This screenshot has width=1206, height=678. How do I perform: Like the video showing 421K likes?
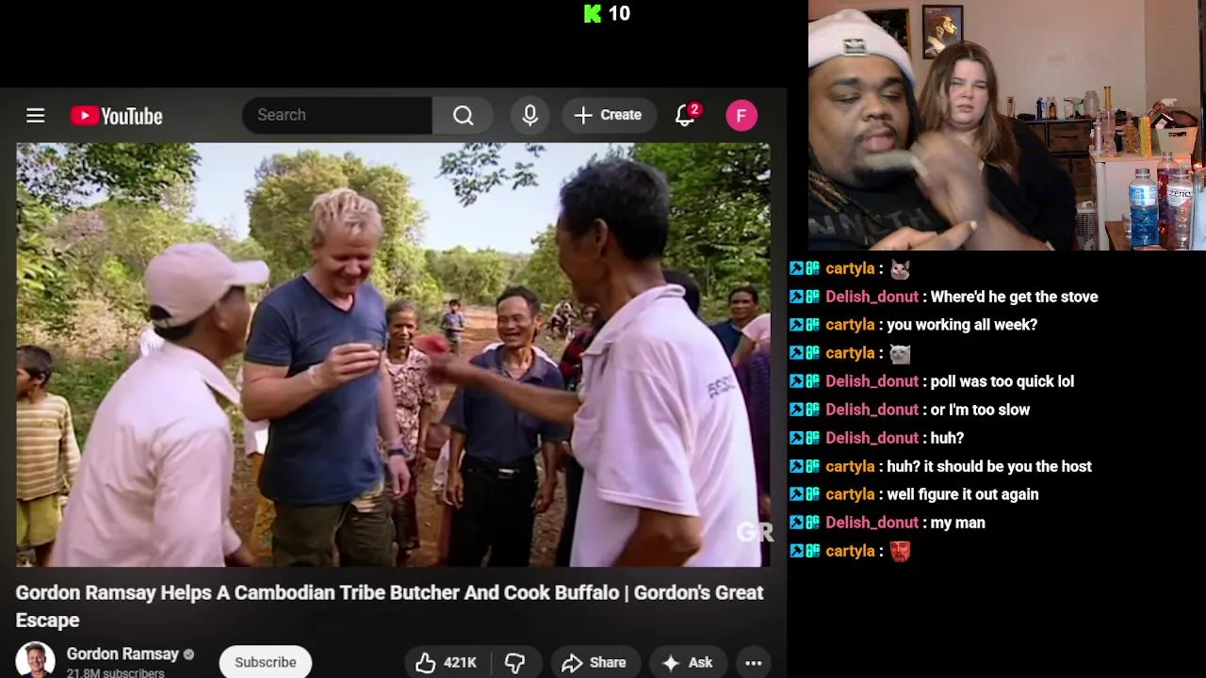pos(447,663)
